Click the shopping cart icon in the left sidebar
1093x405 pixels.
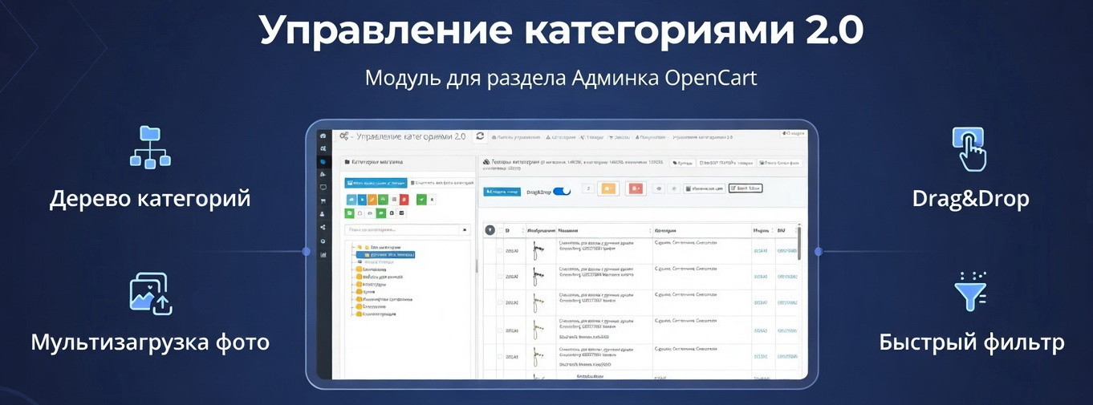tap(323, 200)
